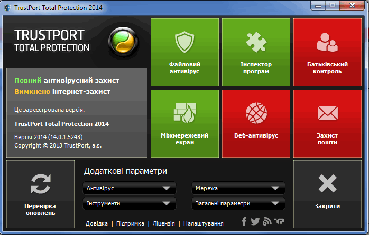Click the 'Copyright © 2013 TrustPort, a.s.' text
The width and height of the screenshot is (369, 235).
58,145
